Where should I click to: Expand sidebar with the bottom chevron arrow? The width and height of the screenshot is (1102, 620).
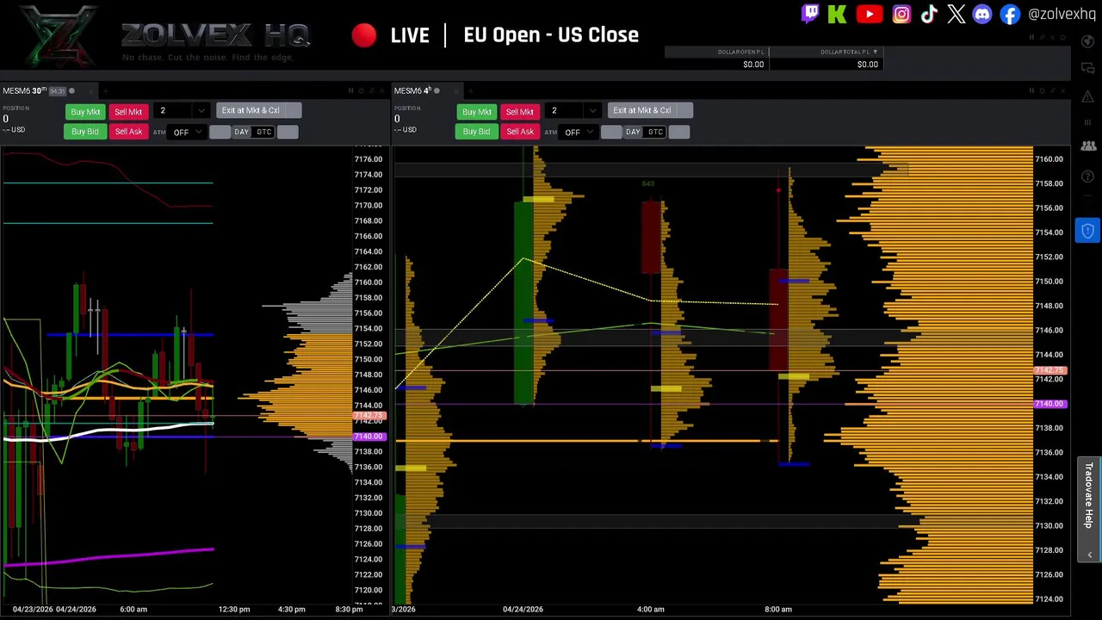pyautogui.click(x=1090, y=555)
